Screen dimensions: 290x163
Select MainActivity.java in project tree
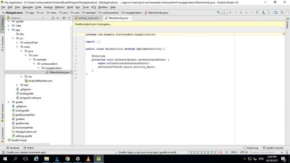(x=59, y=72)
